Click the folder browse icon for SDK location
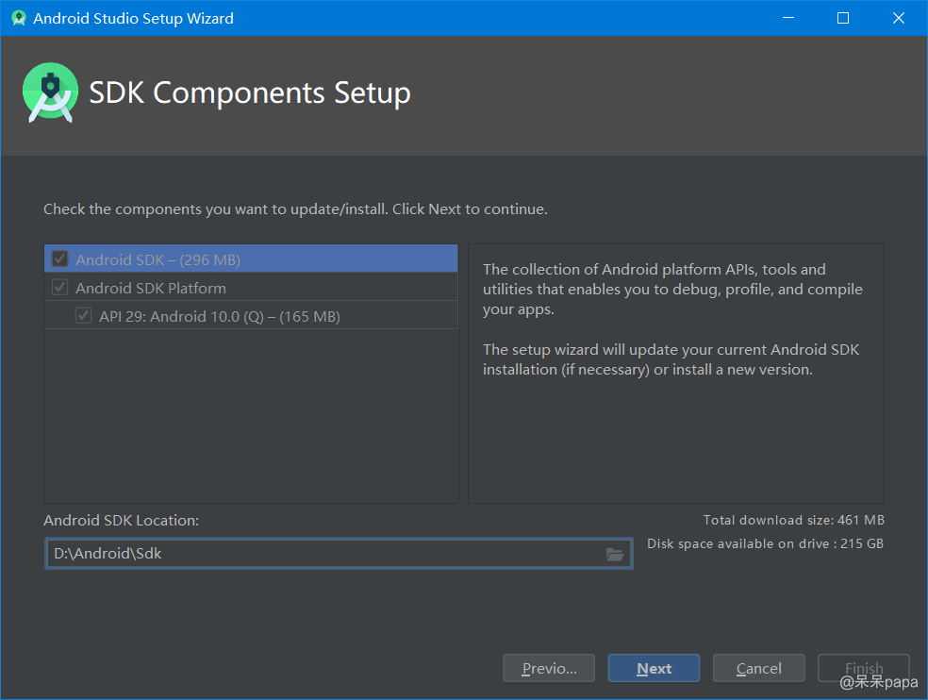The height and width of the screenshot is (700, 928). click(614, 555)
